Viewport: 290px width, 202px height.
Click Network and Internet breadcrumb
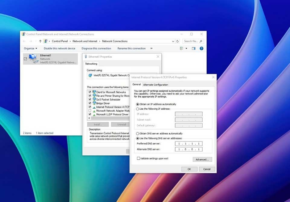[85, 41]
